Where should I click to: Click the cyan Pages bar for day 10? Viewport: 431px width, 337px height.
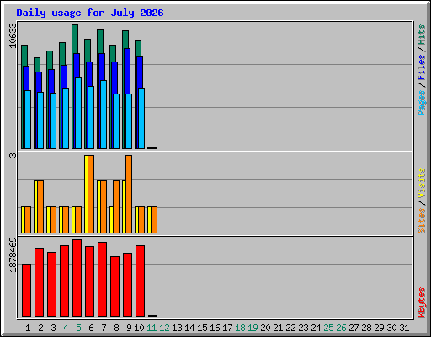tap(141, 119)
